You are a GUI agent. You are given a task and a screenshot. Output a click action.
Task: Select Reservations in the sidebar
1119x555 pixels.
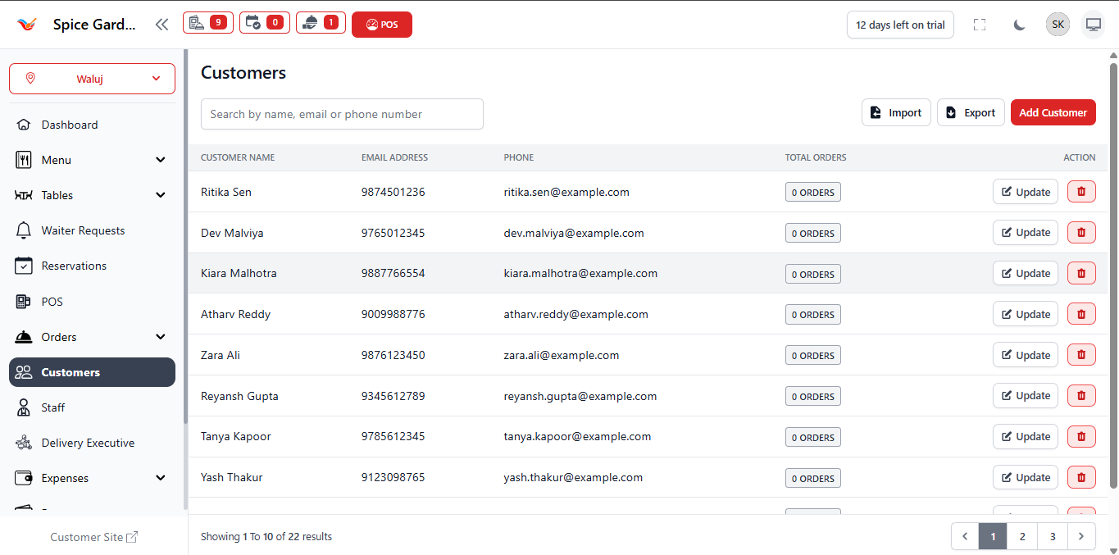pos(74,265)
